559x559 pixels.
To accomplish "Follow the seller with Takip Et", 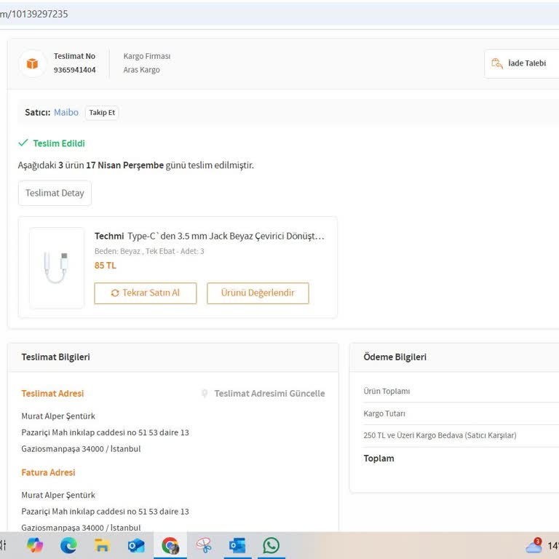I will click(x=102, y=113).
